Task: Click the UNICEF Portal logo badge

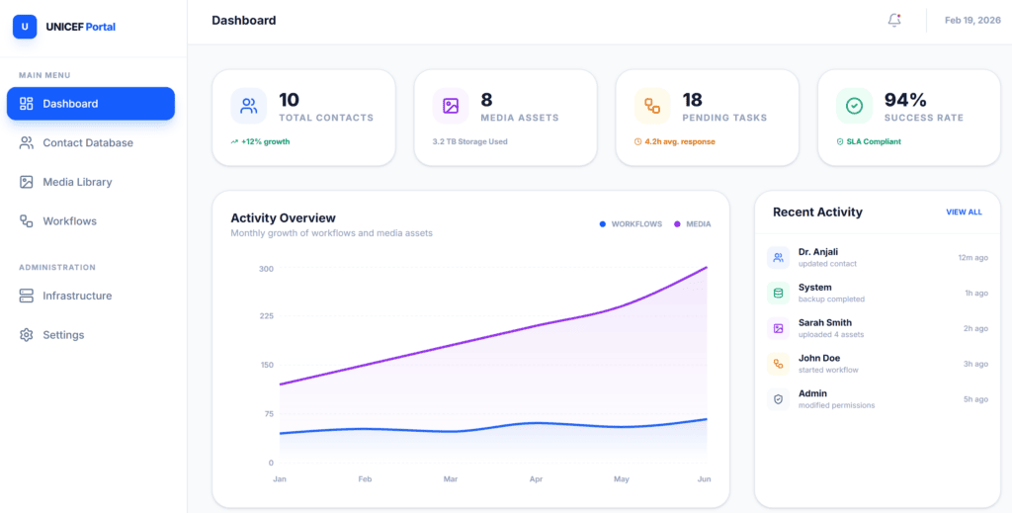Action: point(25,27)
